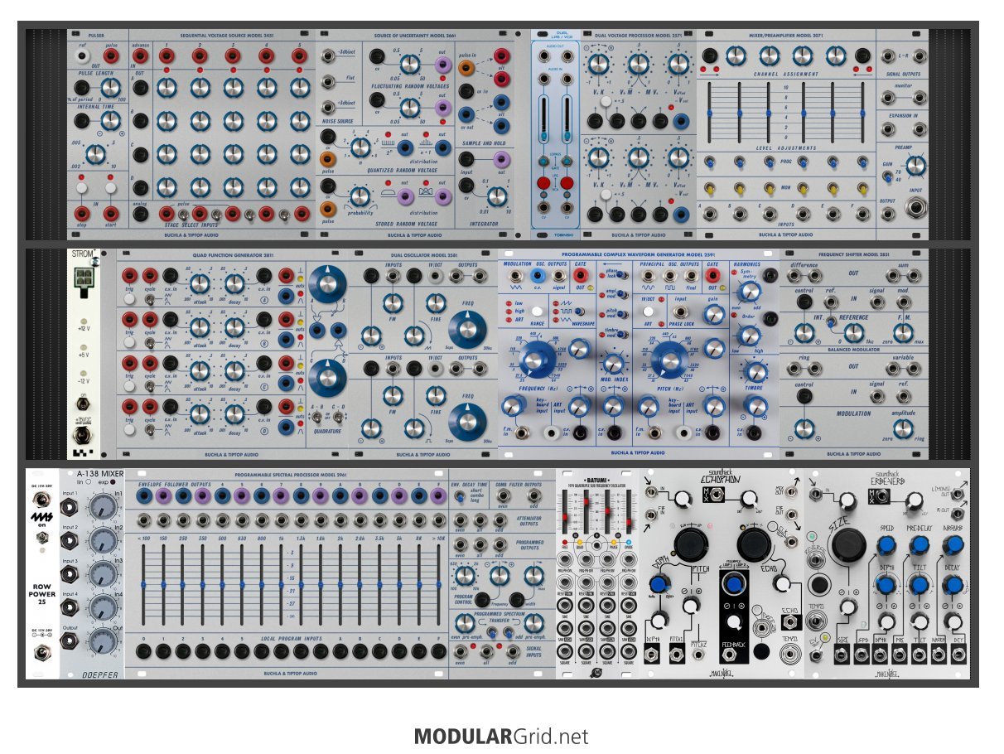Viewport: 1004px width, 754px height.
Task: Turn the Pulser pulse length knob
Action: point(109,88)
